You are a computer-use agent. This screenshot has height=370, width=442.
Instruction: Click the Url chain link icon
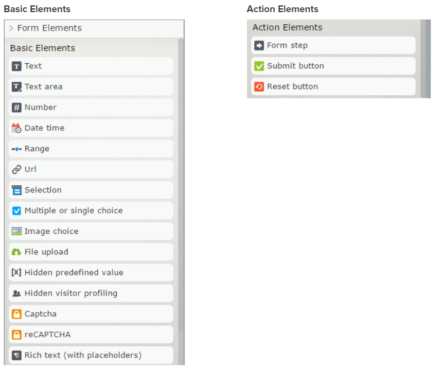[17, 170]
